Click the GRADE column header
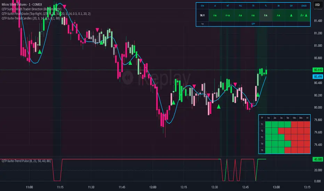This screenshot has height=191, width=324. [x=304, y=6]
